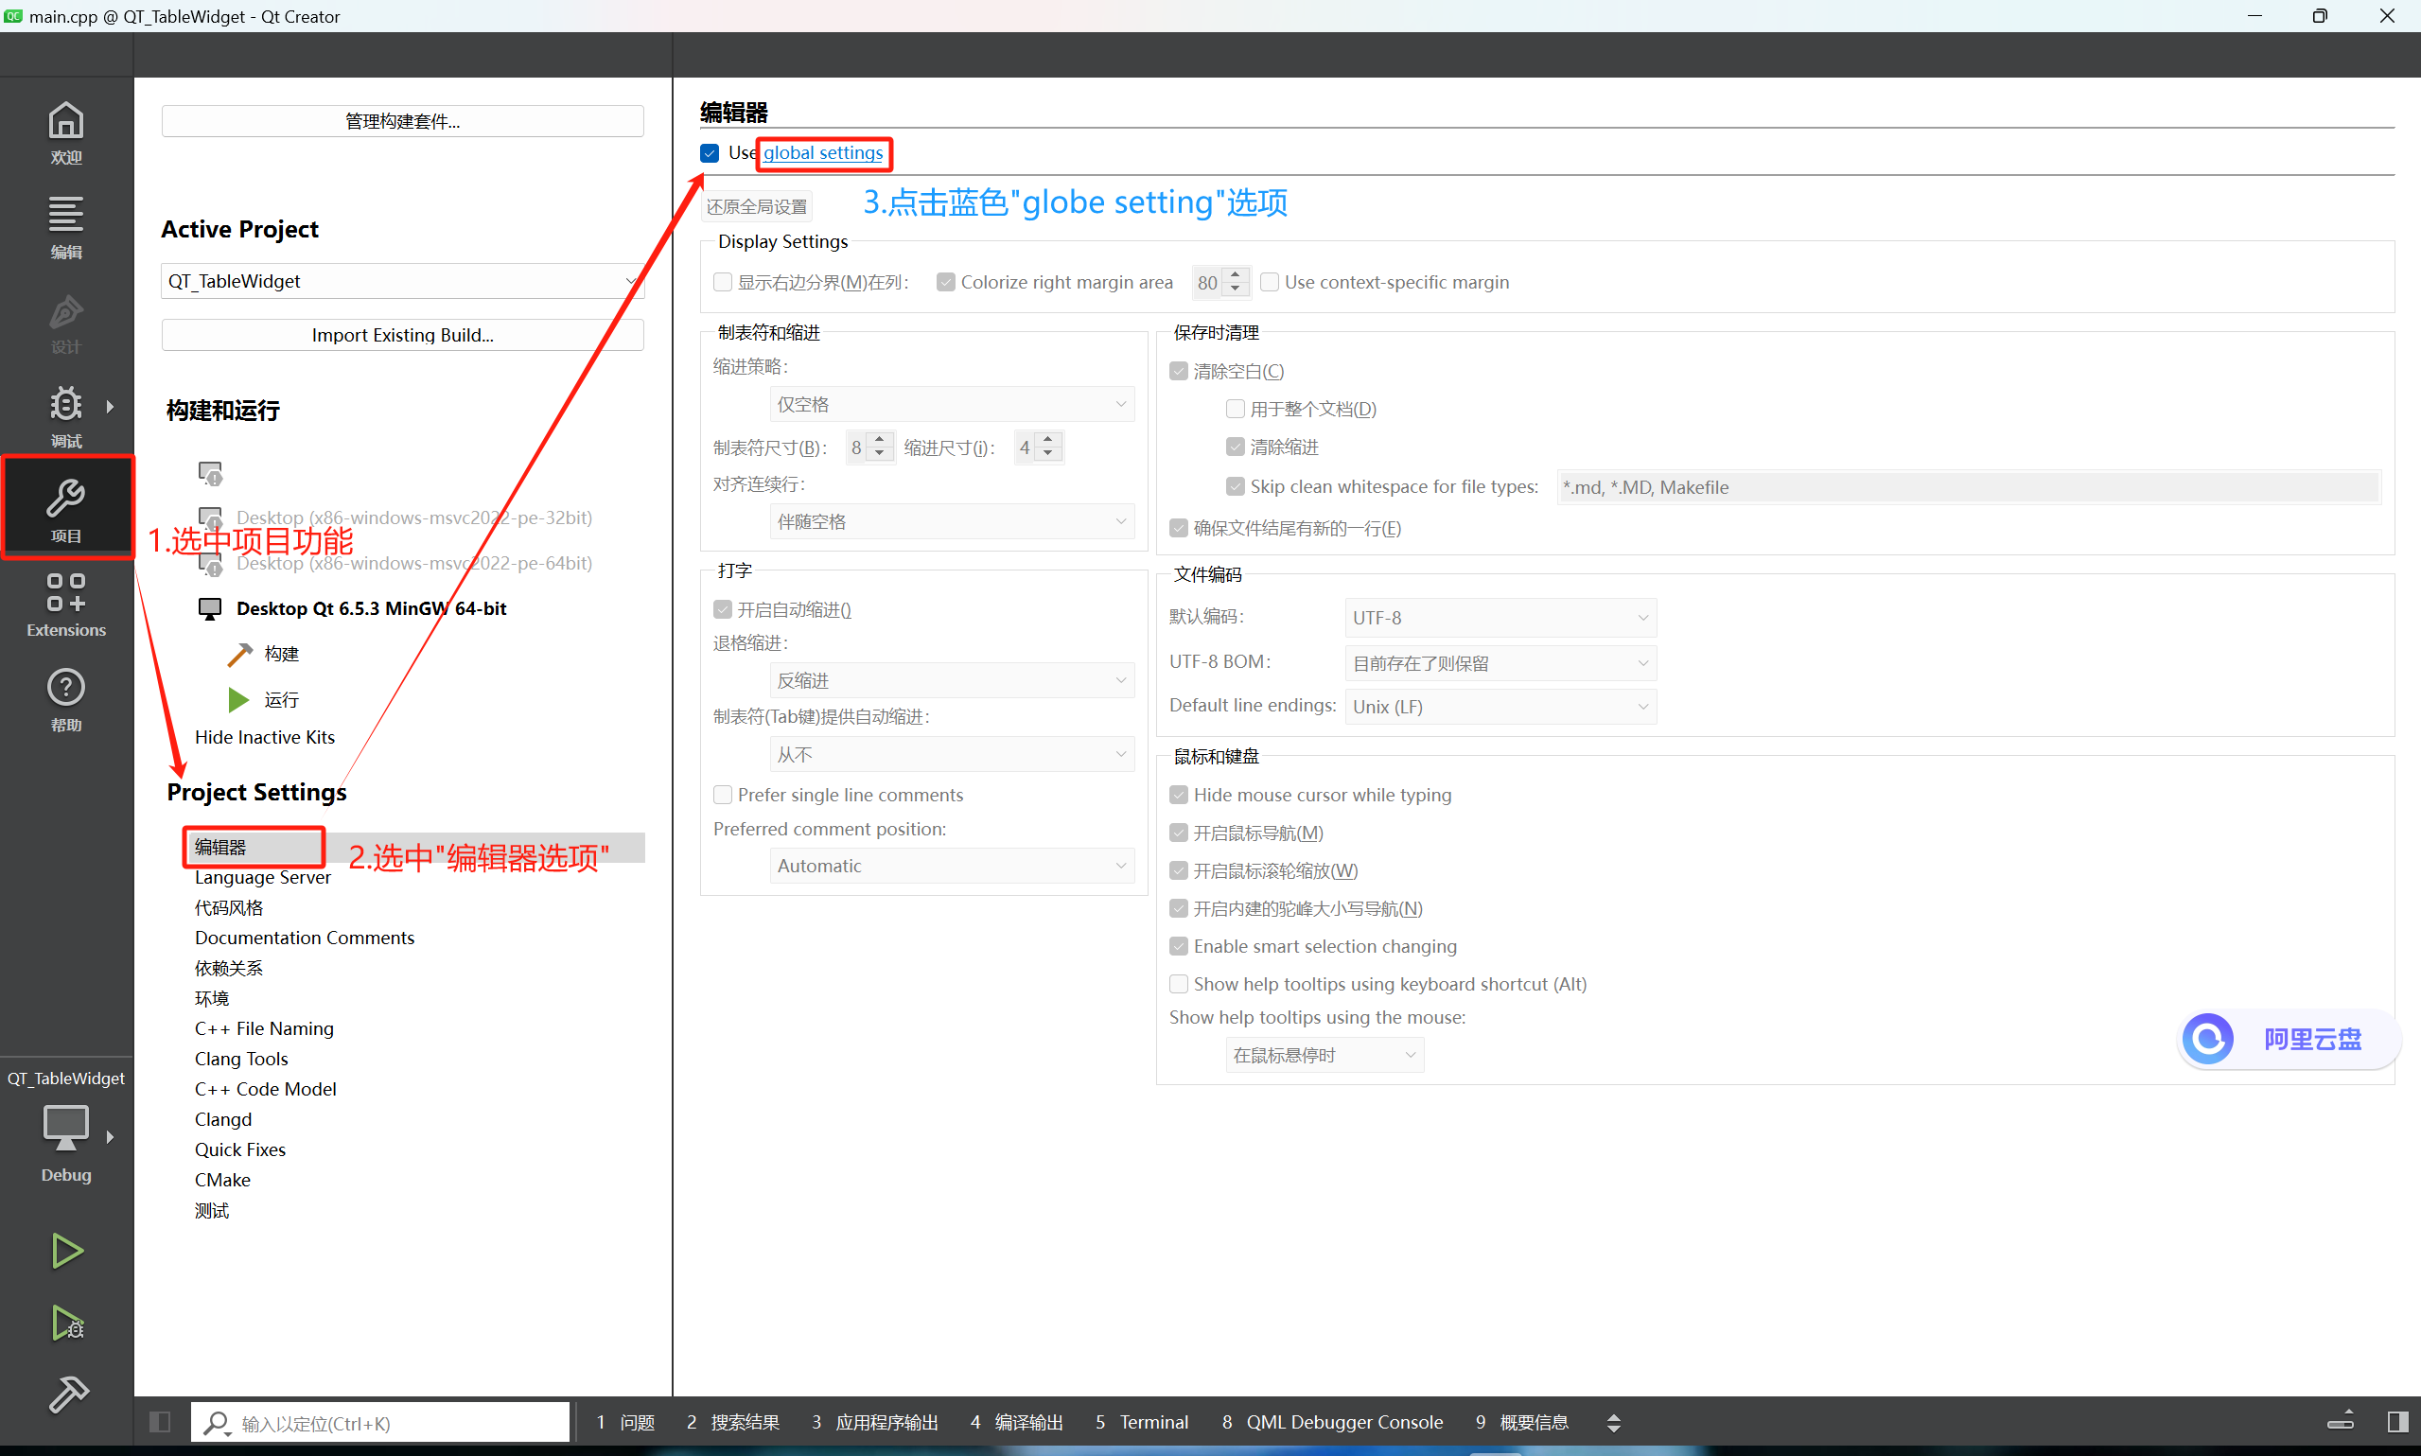Open the 问题 output tab
Viewport: 2421px width, 1456px height.
626,1422
